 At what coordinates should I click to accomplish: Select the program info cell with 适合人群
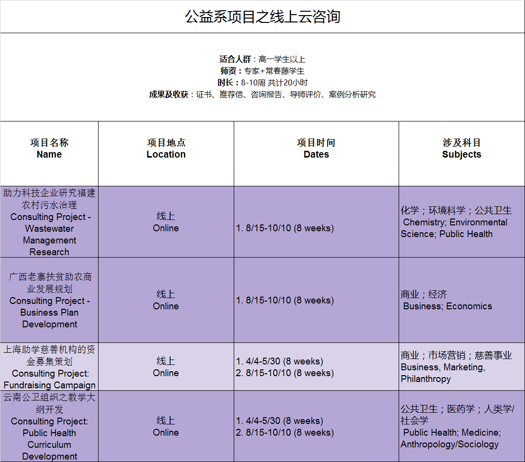(x=262, y=77)
